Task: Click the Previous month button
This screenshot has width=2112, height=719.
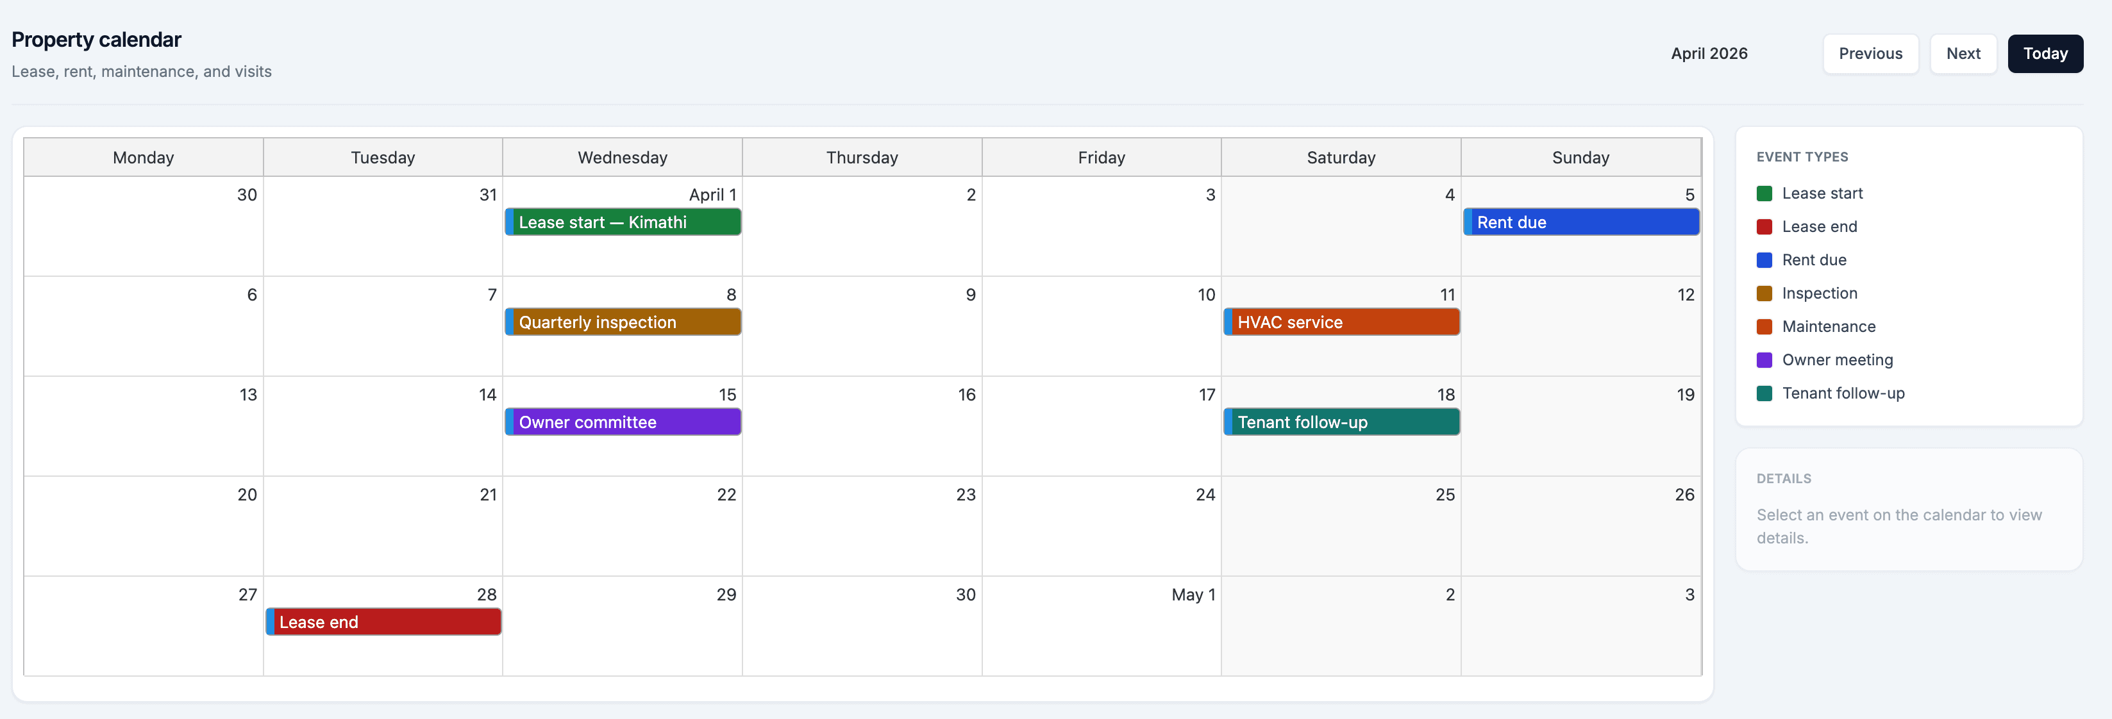Action: pyautogui.click(x=1870, y=53)
